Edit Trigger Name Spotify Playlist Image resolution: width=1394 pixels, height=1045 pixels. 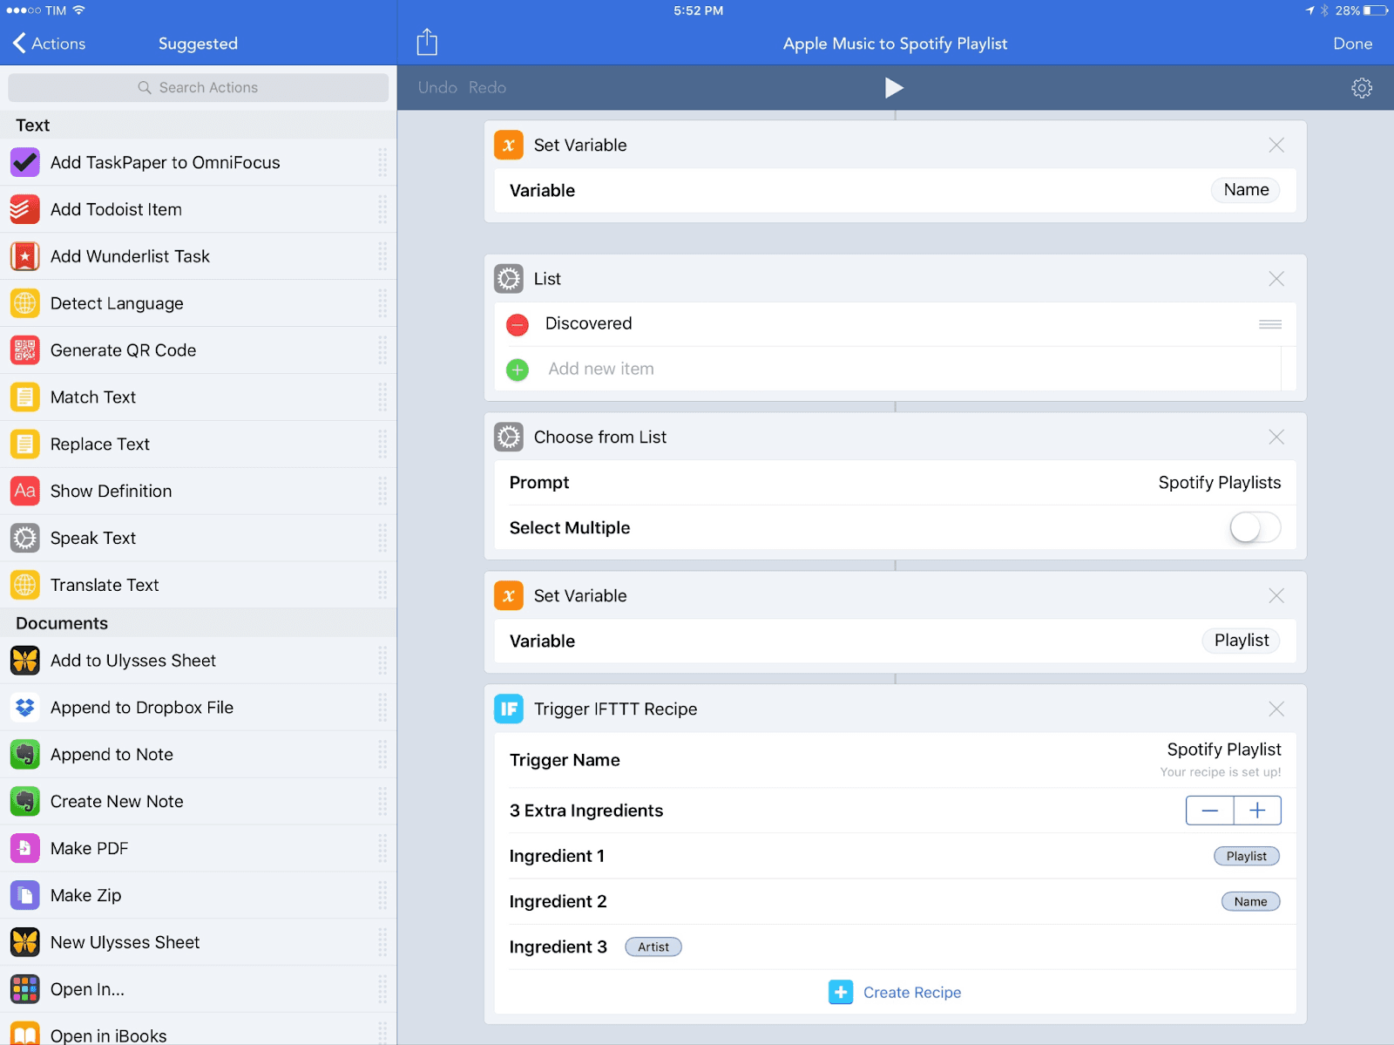click(x=1223, y=750)
